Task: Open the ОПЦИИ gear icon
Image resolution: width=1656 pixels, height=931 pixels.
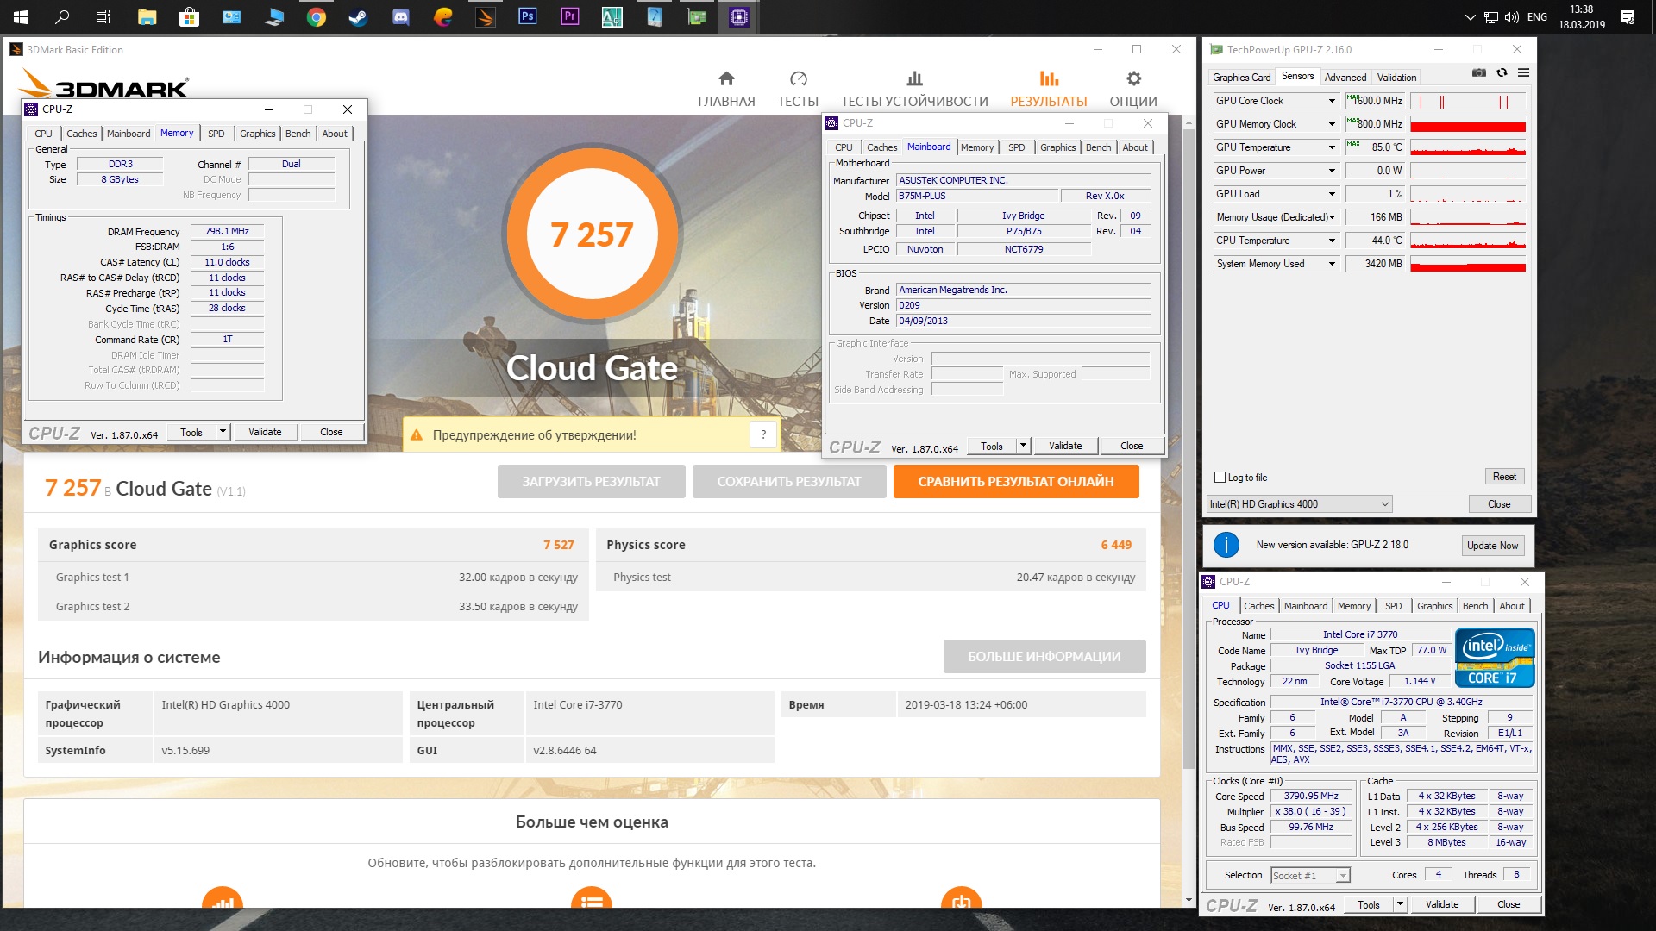Action: tap(1133, 79)
